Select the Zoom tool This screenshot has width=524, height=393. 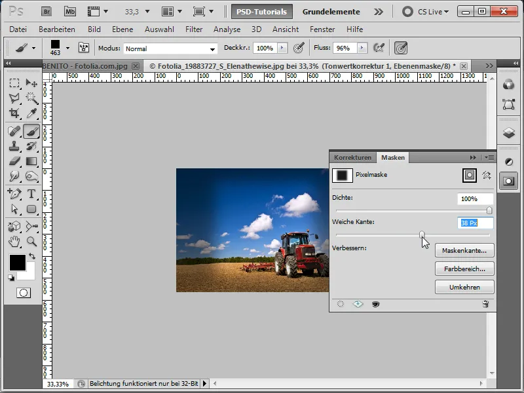[31, 241]
